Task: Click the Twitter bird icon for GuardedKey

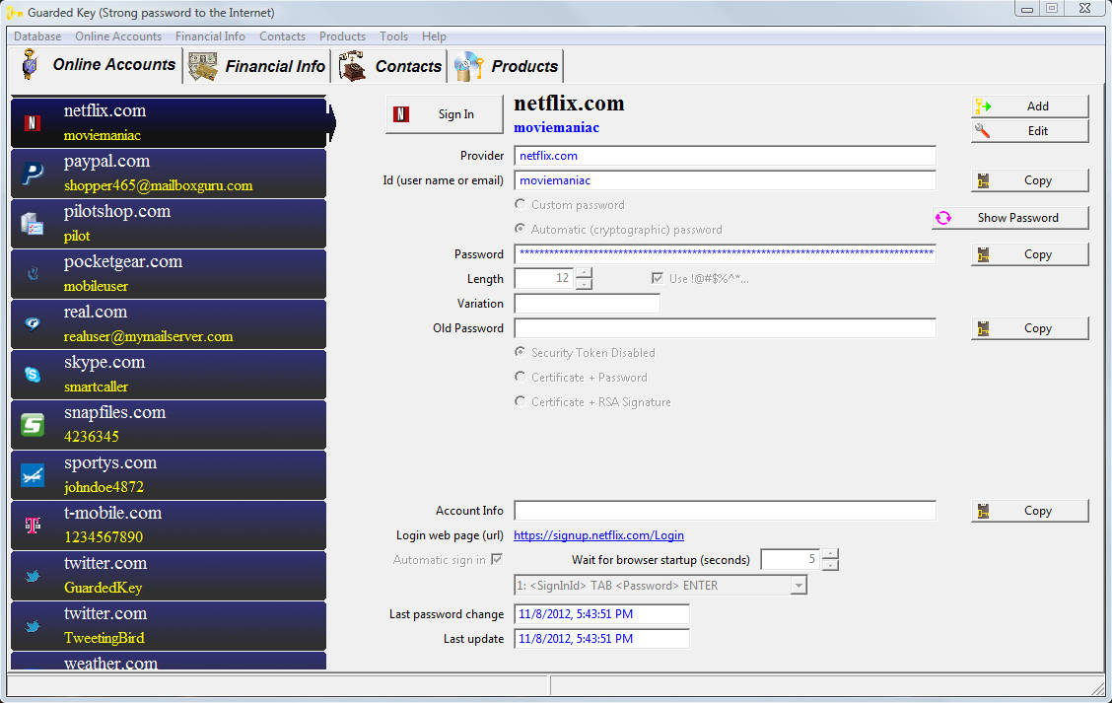Action: pyautogui.click(x=33, y=576)
